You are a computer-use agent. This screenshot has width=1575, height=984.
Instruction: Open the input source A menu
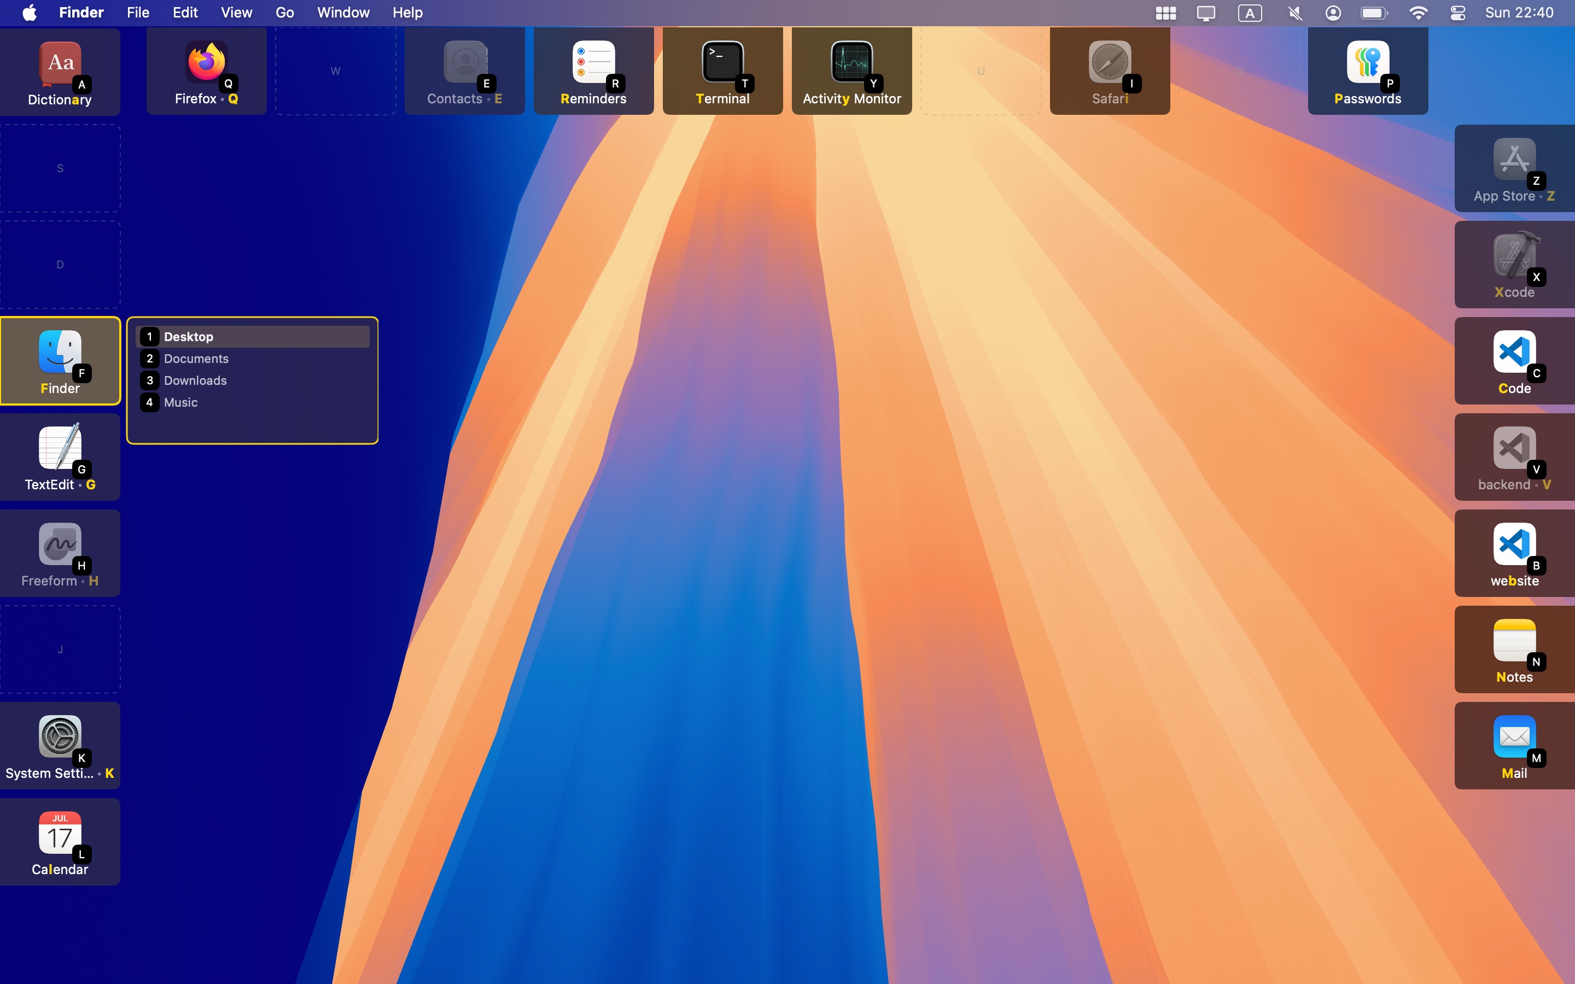[1250, 13]
